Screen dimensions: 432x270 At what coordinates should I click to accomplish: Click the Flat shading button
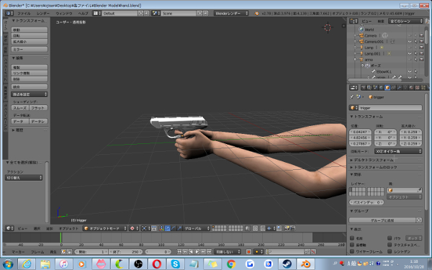coord(38,108)
